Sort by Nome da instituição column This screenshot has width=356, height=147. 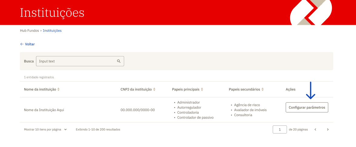point(58,90)
